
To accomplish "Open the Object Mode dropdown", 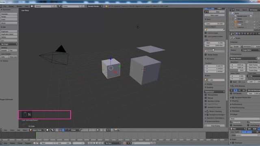I will (37, 130).
